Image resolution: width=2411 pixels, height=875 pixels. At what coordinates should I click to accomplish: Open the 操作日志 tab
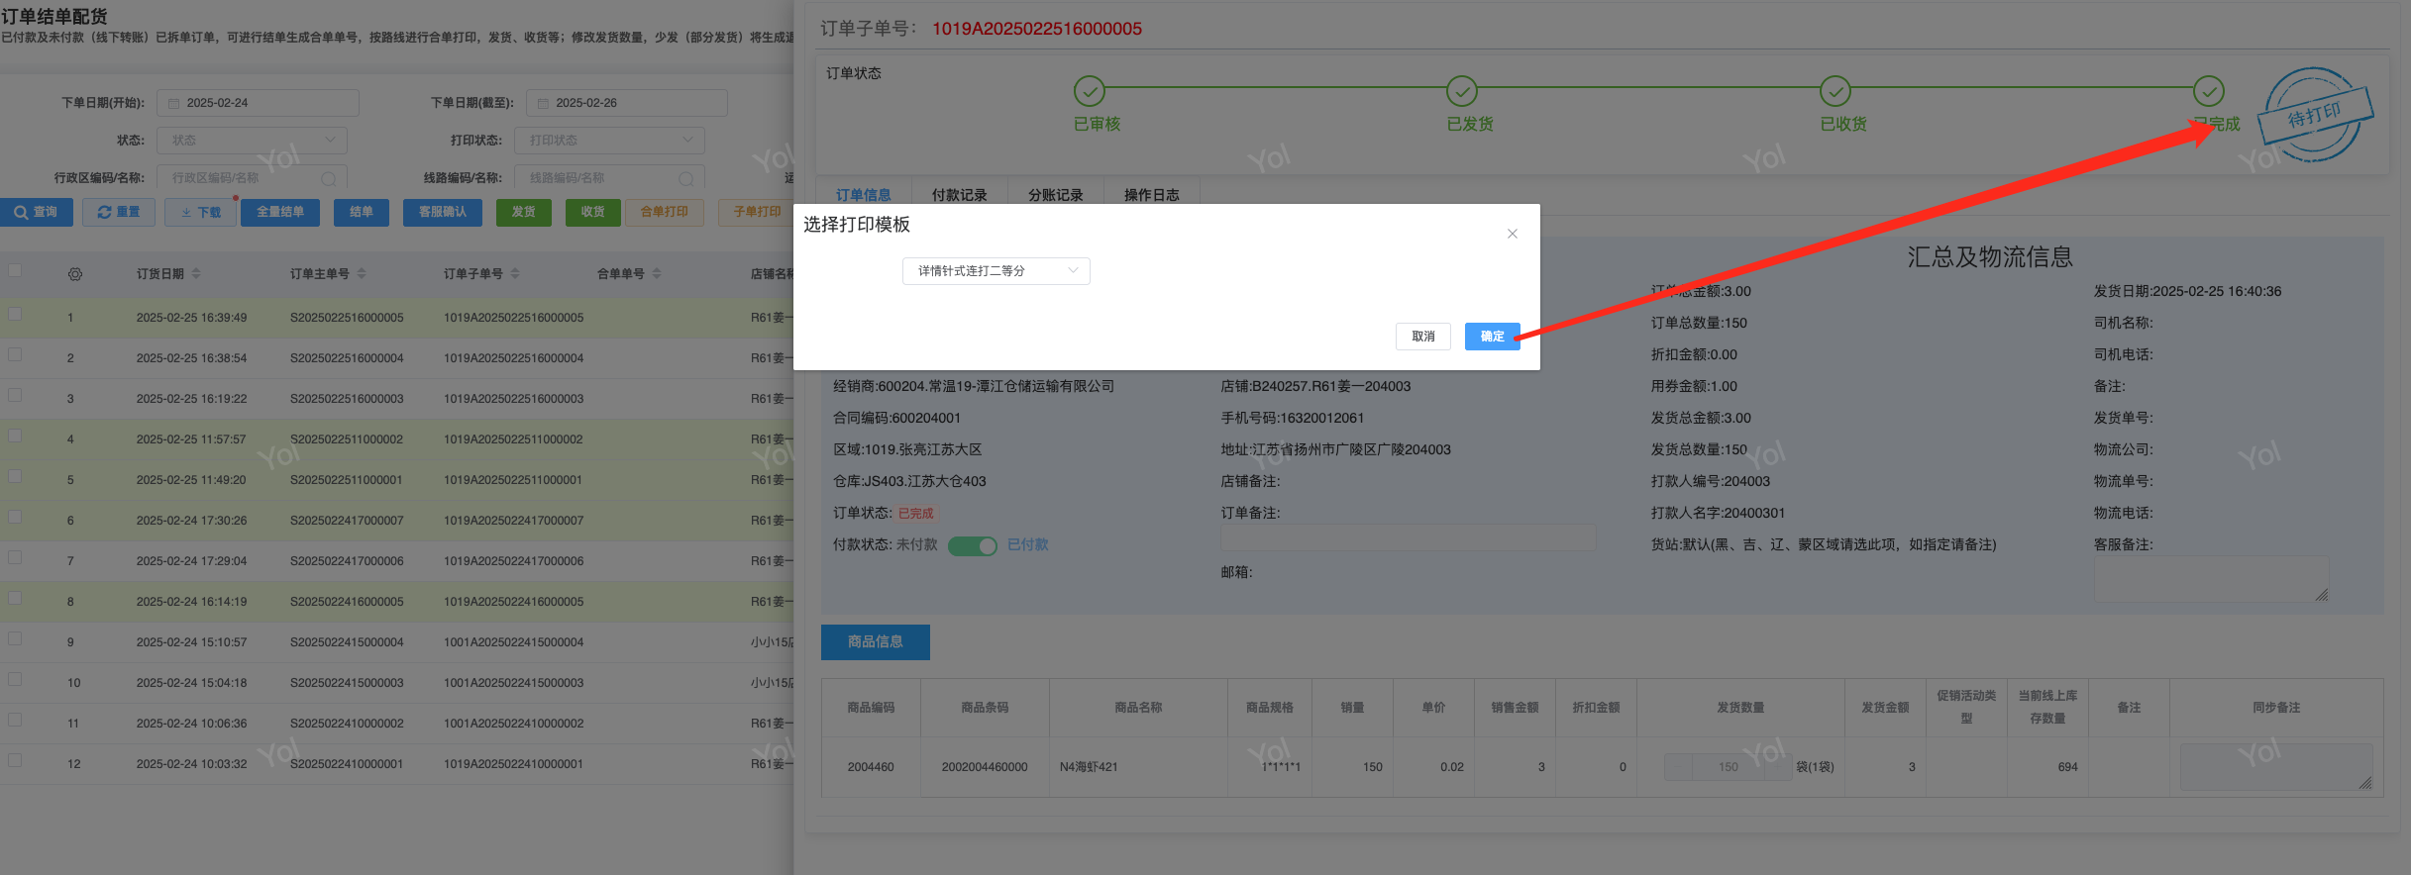(1151, 195)
